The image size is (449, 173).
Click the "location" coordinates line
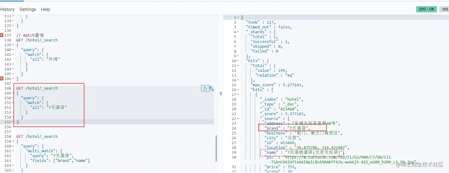pos(307,148)
